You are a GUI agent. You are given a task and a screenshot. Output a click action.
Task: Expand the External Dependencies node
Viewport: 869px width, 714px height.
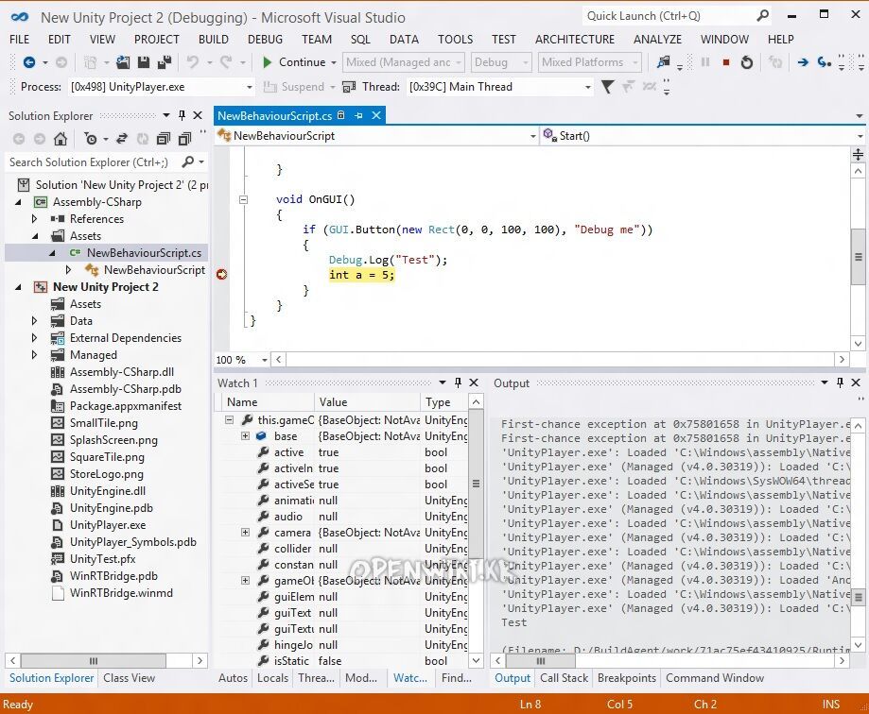34,338
